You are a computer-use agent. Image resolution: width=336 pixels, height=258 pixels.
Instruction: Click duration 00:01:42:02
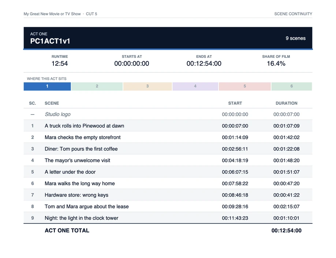pyautogui.click(x=287, y=137)
